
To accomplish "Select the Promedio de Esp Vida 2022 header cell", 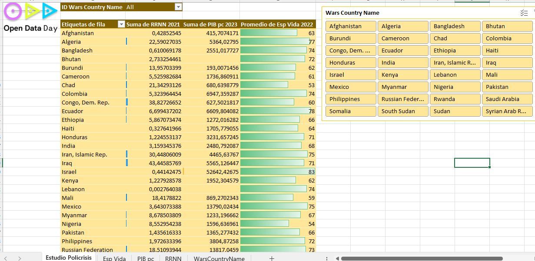I will pos(277,24).
